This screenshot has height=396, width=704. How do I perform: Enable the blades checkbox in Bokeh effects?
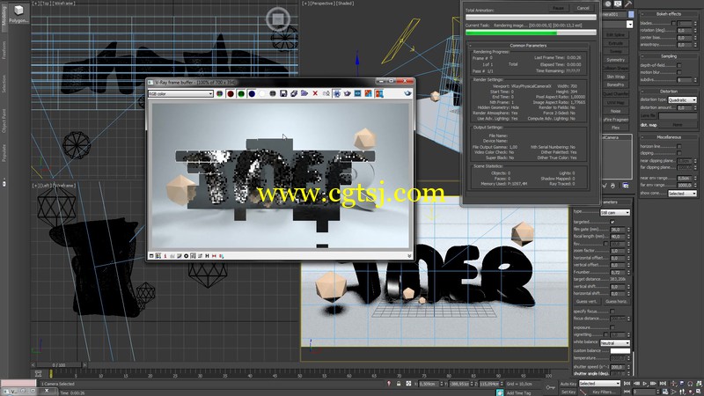point(673,23)
